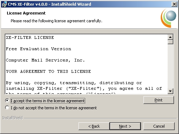Click the 'Free Evaluation Version' line
The height and width of the screenshot is (134, 179).
point(38,49)
